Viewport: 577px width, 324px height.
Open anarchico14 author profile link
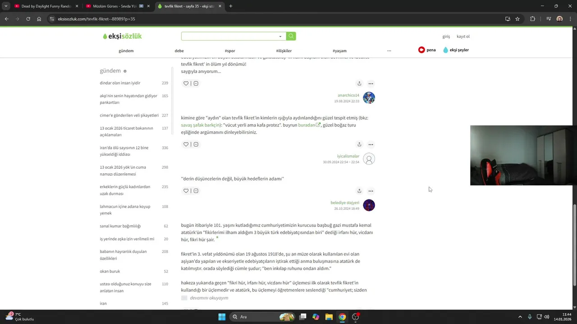pyautogui.click(x=348, y=95)
